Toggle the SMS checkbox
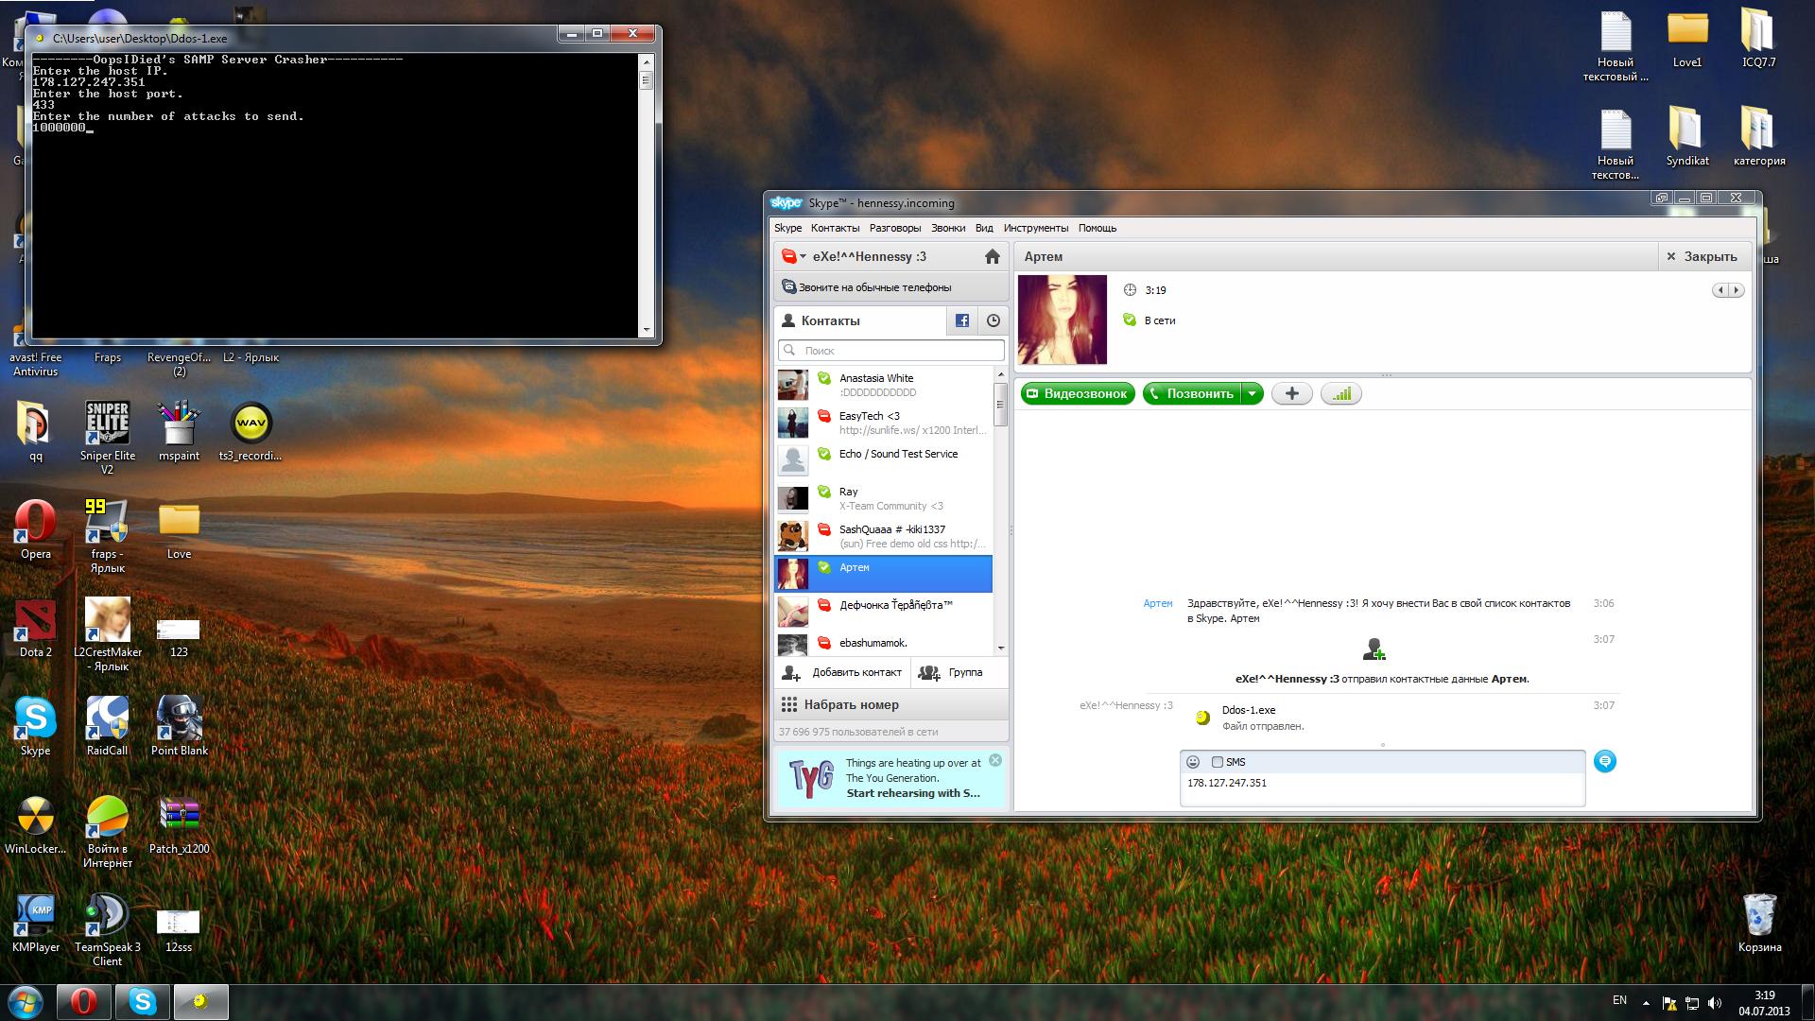1815x1021 pixels. (x=1218, y=762)
